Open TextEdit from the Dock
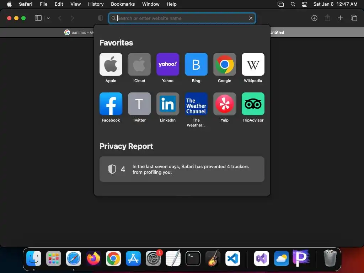 (173, 258)
